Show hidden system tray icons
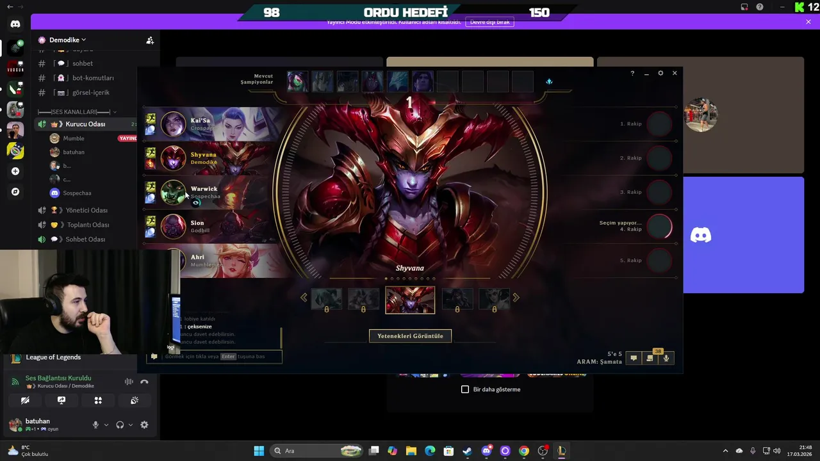 (725, 451)
